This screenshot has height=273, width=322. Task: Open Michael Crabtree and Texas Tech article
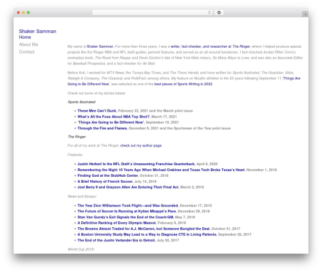(161, 170)
